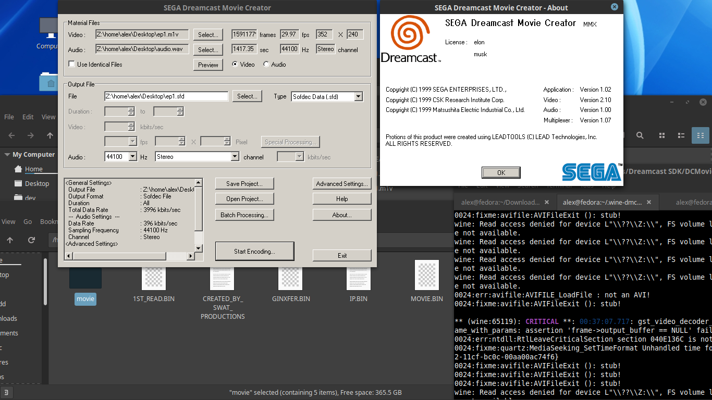Open the Stereo channel dropdown
Viewport: 712px width, 400px height.
pyautogui.click(x=235, y=156)
